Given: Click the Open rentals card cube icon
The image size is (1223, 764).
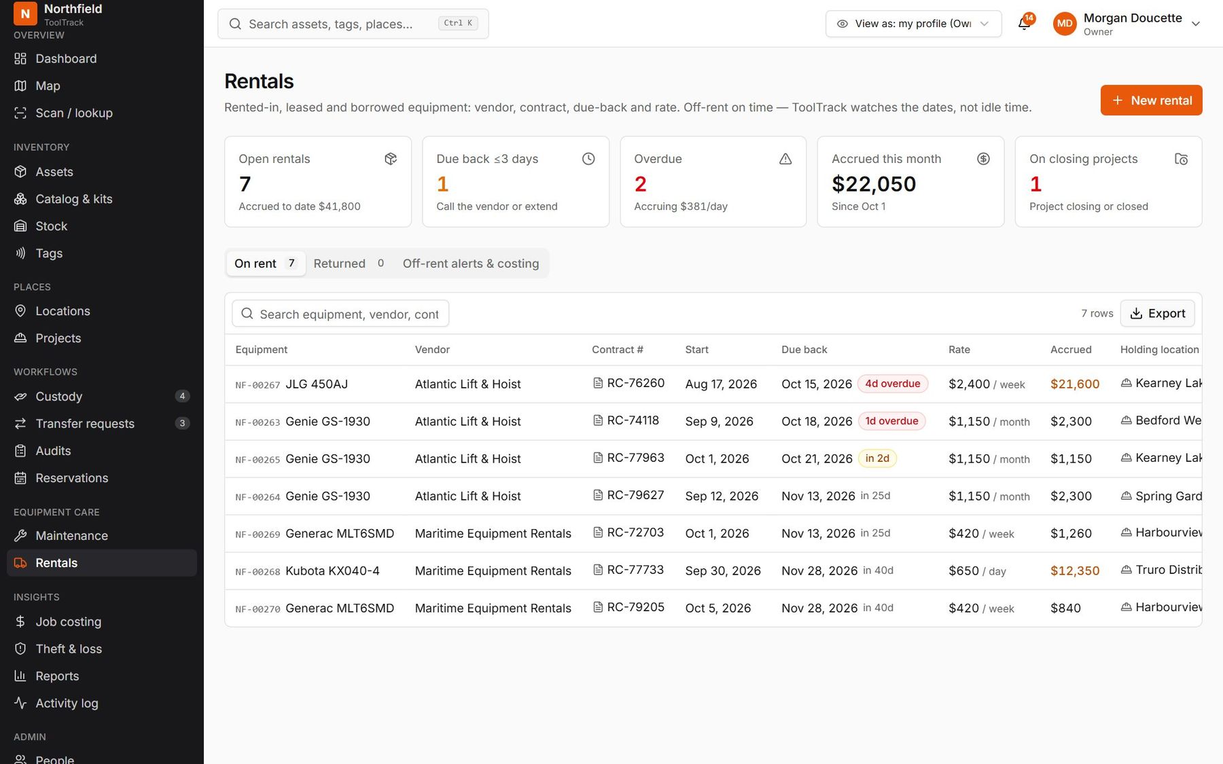Looking at the screenshot, I should click(391, 159).
